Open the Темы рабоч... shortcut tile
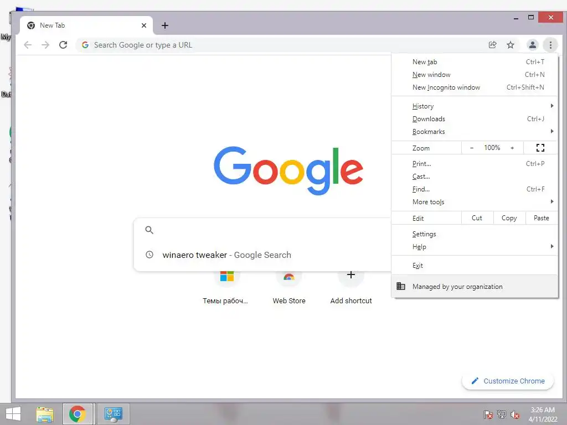This screenshot has height=425, width=567. click(x=226, y=287)
